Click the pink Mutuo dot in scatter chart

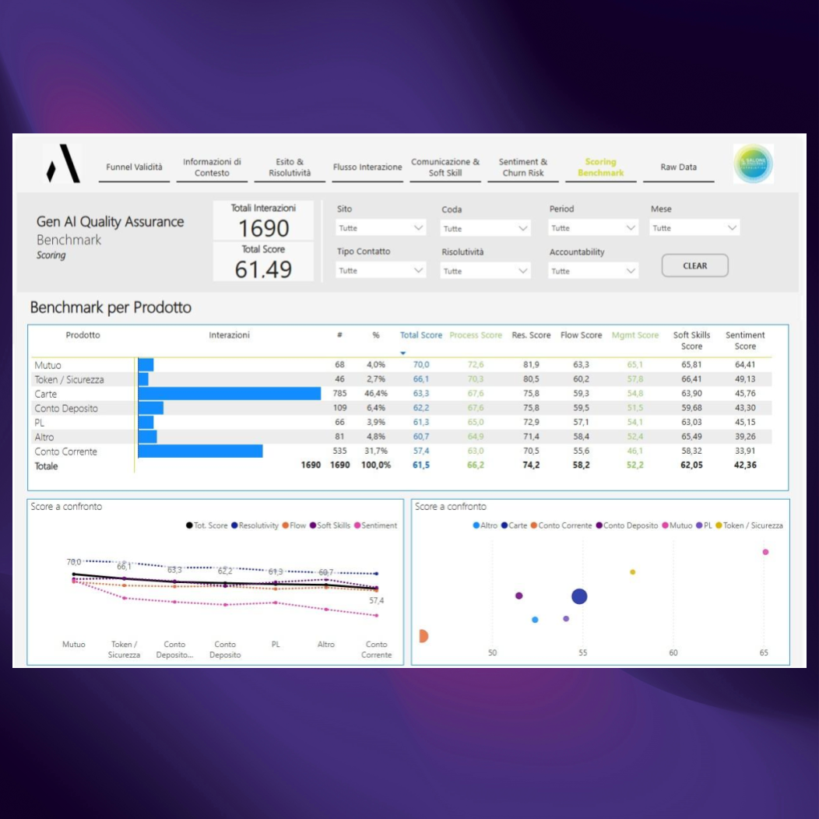tap(765, 552)
